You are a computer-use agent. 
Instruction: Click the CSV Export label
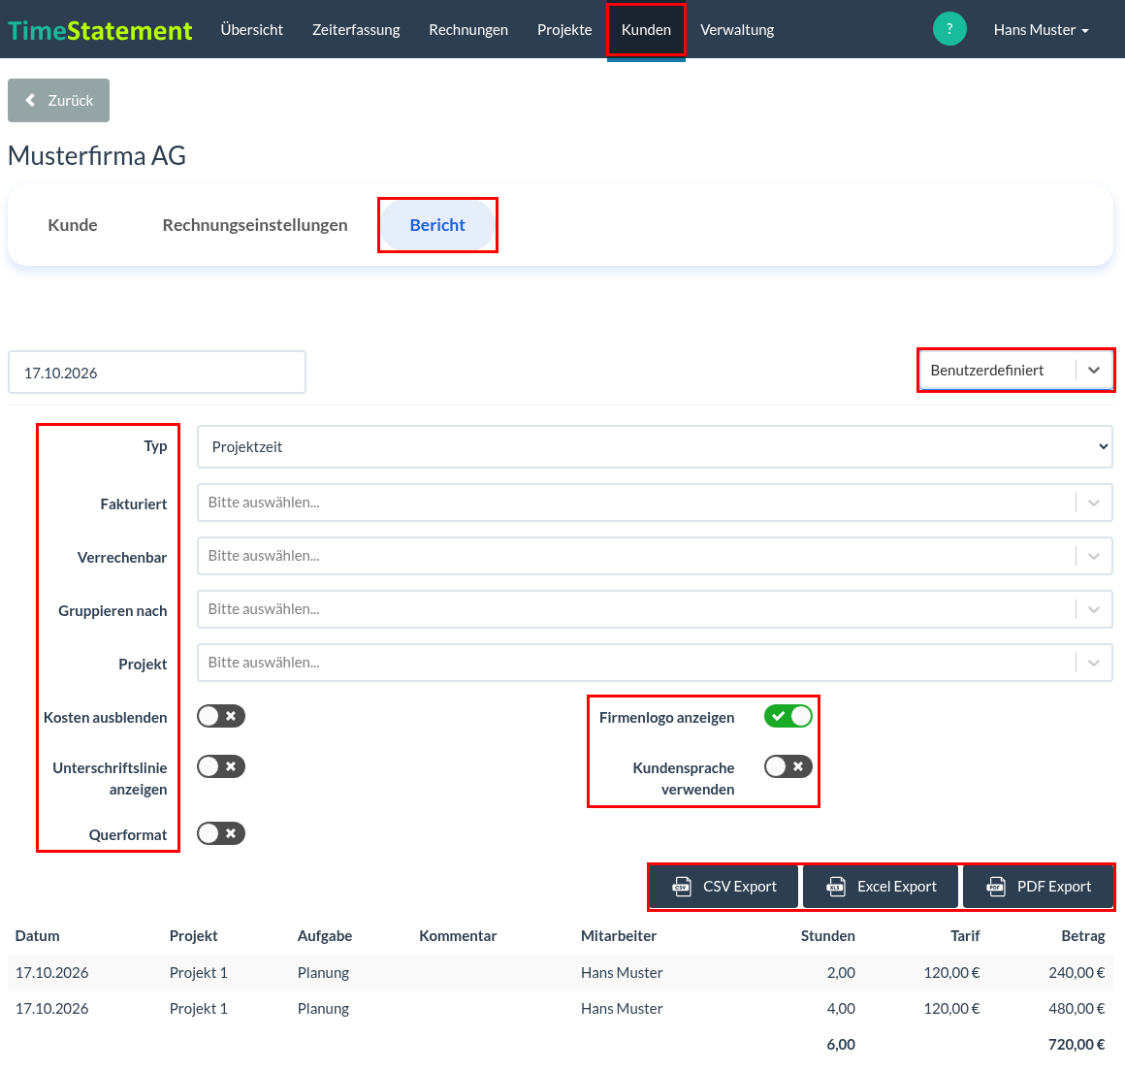pyautogui.click(x=740, y=887)
